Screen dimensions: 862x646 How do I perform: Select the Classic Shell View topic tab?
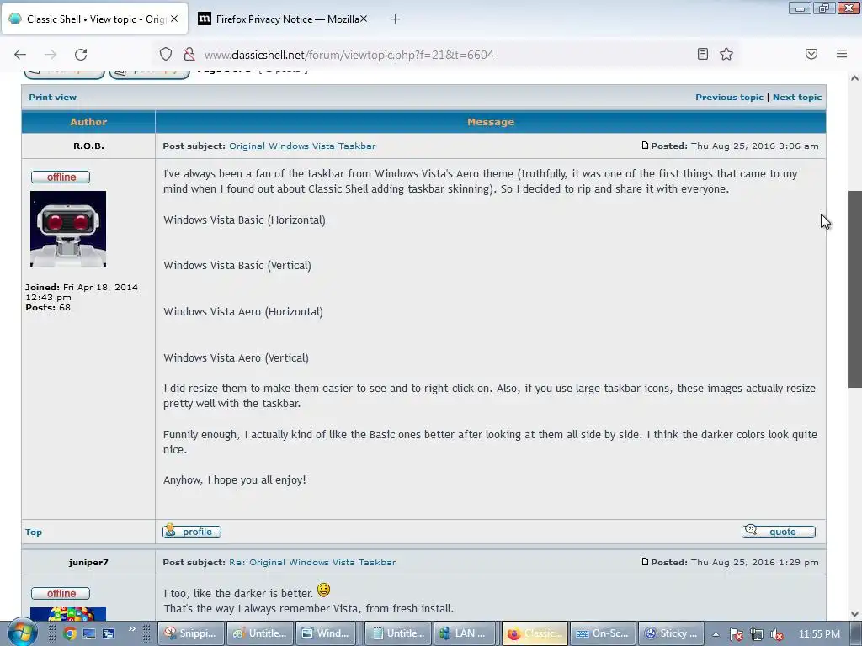tap(94, 19)
